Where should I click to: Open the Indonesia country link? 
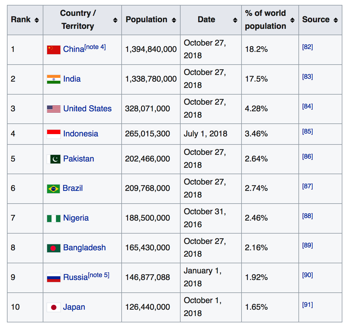pyautogui.click(x=81, y=134)
